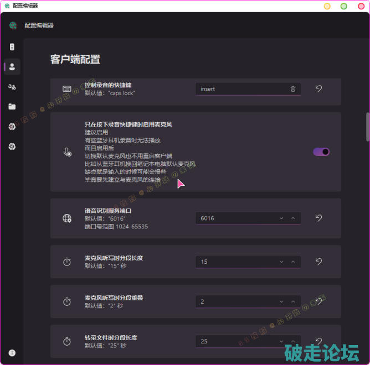Click the port number field showing 6016

coord(235,218)
